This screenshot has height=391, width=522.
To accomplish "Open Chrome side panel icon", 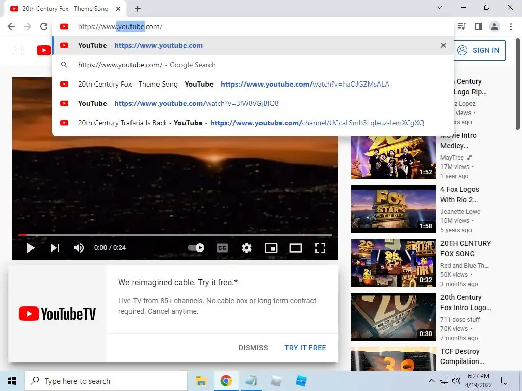I will tap(478, 26).
